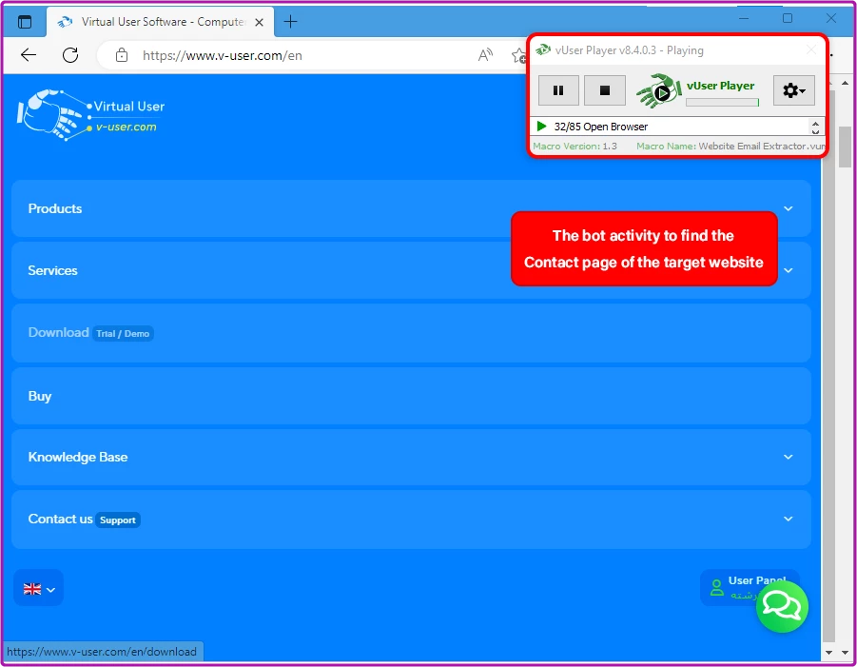Viewport: 857px width, 667px height.
Task: Click the Support badge next to Contact us
Action: click(118, 520)
